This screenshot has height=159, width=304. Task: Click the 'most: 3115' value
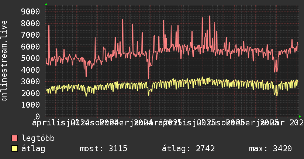pos(104,149)
